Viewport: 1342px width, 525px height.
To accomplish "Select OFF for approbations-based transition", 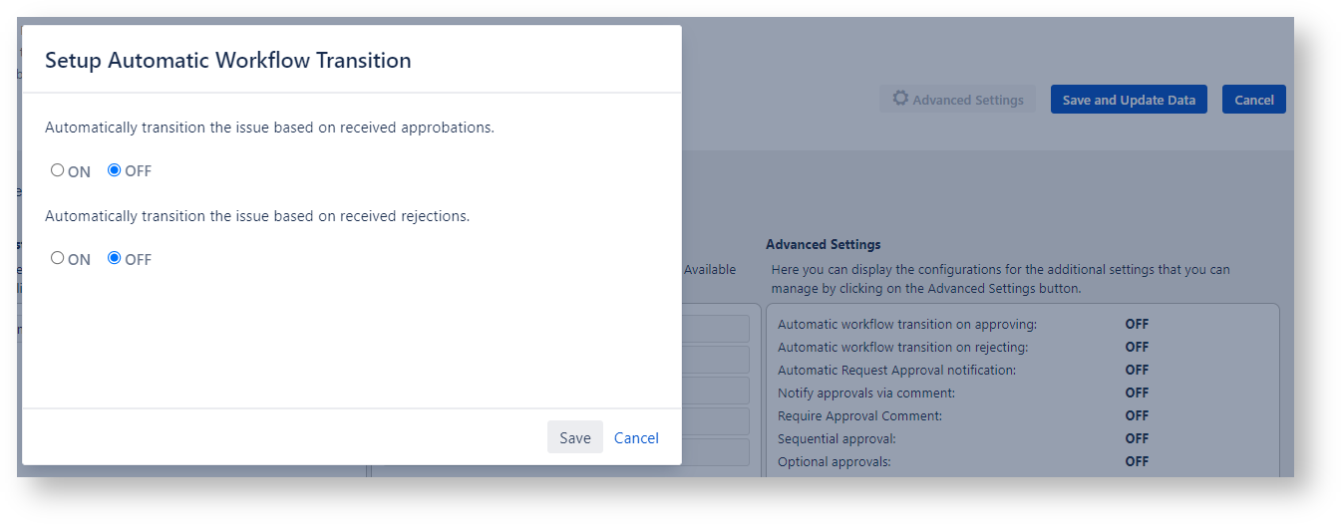I will point(115,170).
